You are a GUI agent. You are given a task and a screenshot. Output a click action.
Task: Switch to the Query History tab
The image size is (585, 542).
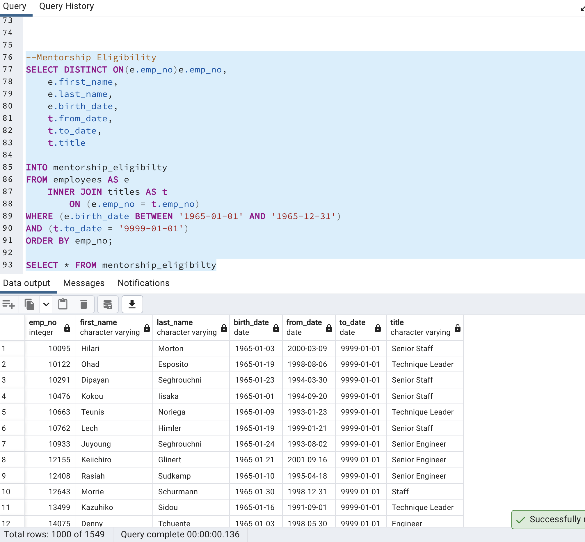click(x=66, y=6)
